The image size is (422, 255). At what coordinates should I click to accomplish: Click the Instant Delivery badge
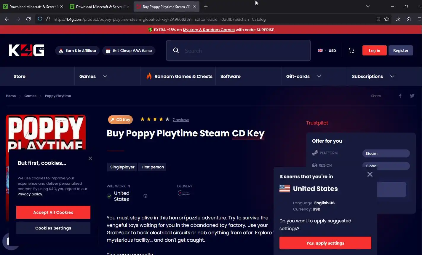[184, 193]
